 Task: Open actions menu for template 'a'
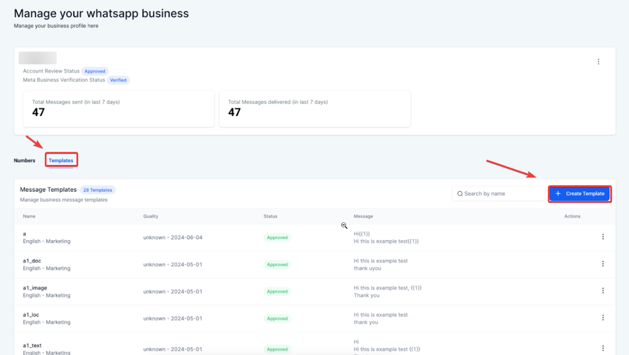click(603, 237)
